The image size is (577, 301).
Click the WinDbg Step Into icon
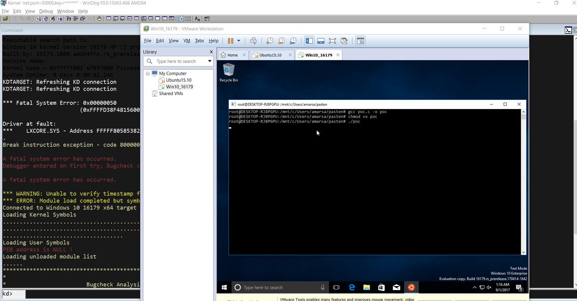coord(68,19)
